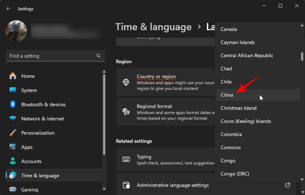Click the Apps icon in sidebar
The height and width of the screenshot is (195, 305).
[13, 147]
